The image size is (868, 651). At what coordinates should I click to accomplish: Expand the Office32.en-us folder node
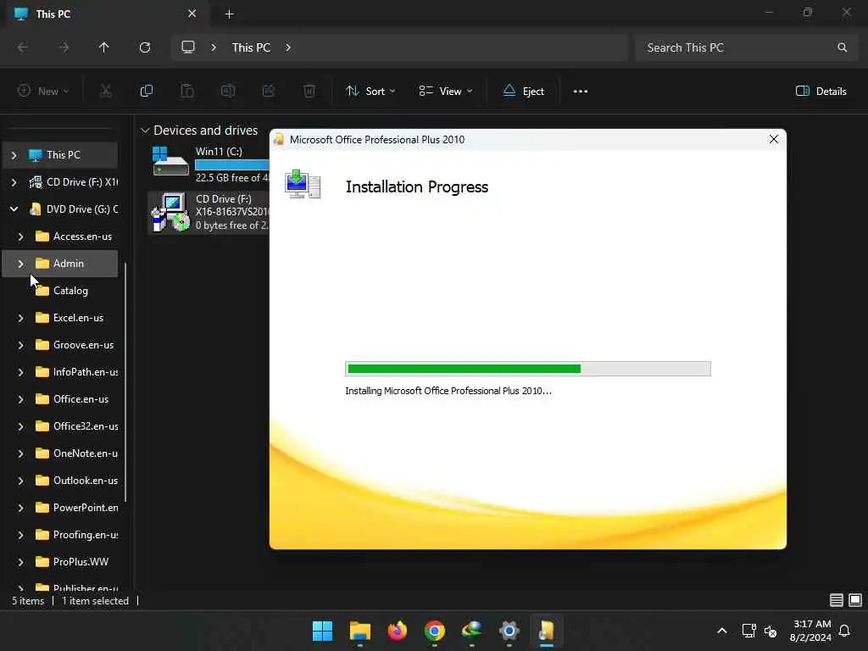coord(20,426)
